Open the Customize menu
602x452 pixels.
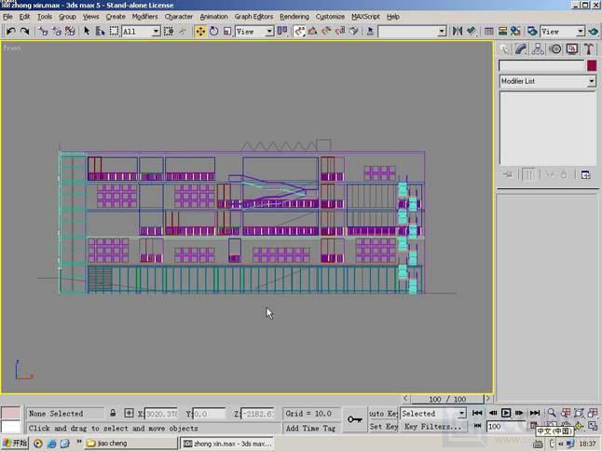pyautogui.click(x=330, y=17)
